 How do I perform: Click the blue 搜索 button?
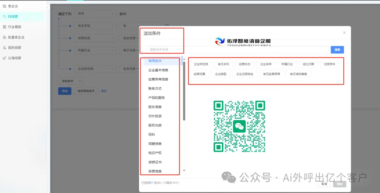tap(337, 50)
